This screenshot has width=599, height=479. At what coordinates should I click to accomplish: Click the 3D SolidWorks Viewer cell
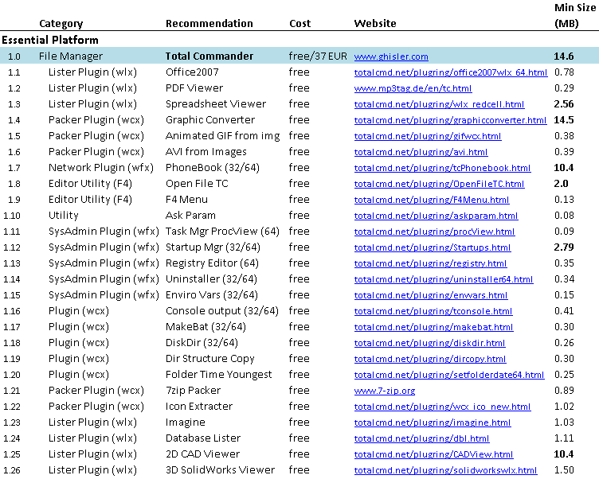click(220, 470)
